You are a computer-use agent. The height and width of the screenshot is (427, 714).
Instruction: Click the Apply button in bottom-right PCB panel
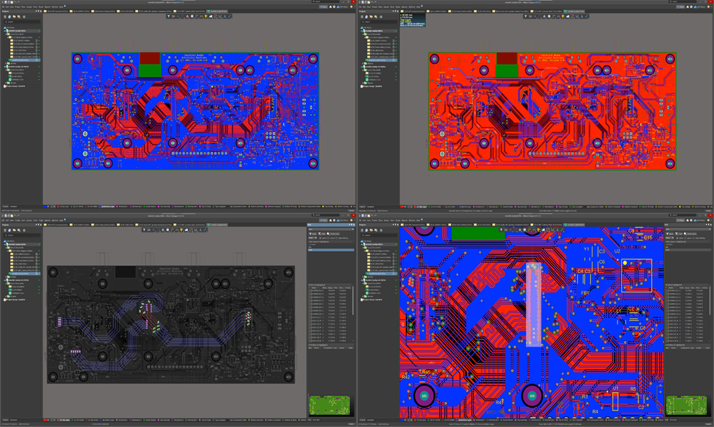pyautogui.click(x=670, y=234)
